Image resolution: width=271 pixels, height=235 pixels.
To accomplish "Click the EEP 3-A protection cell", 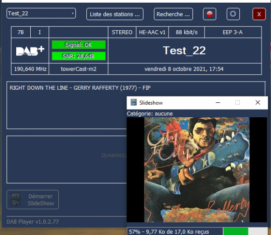I will (233, 32).
